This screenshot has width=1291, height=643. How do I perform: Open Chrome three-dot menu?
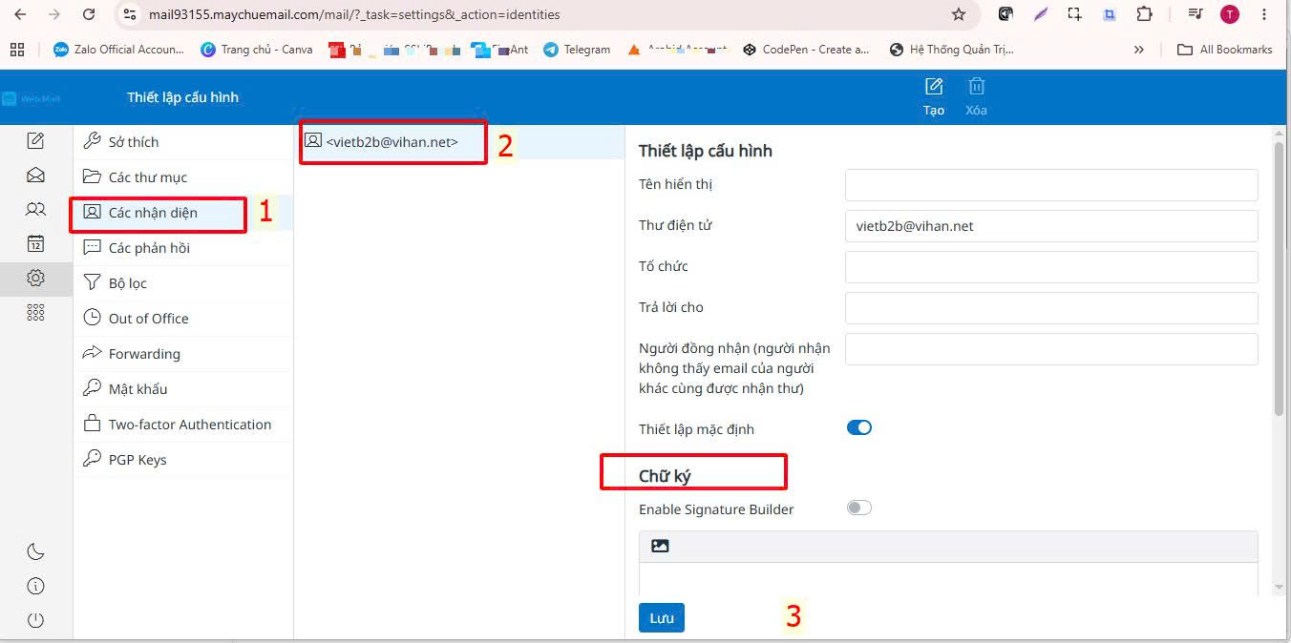(1265, 14)
